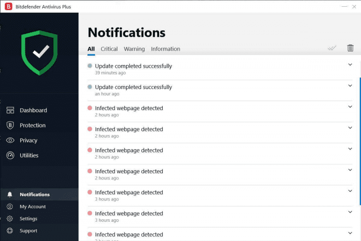Image resolution: width=361 pixels, height=241 pixels.
Task: Open My Account from the sidebar
Action: 33,206
